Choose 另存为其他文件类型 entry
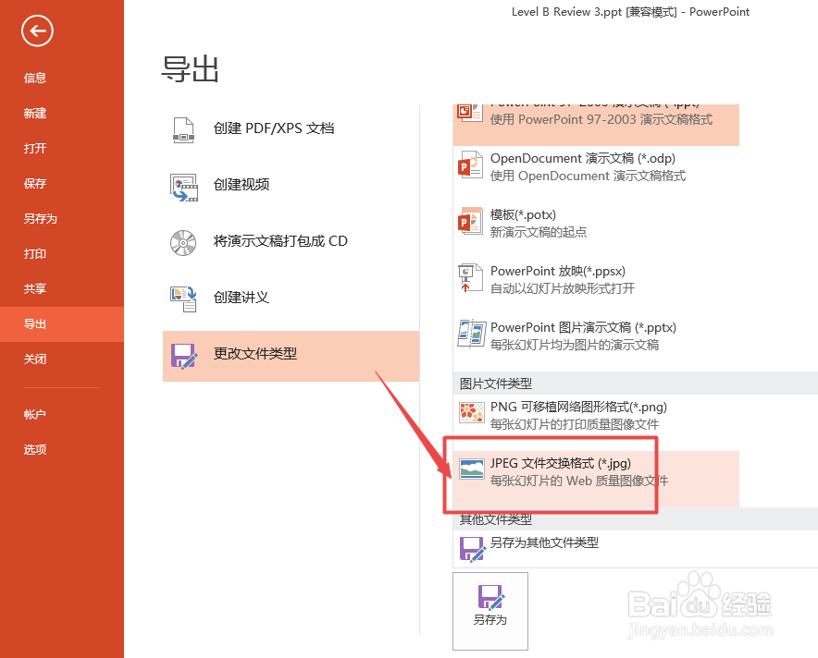818x658 pixels. click(545, 542)
